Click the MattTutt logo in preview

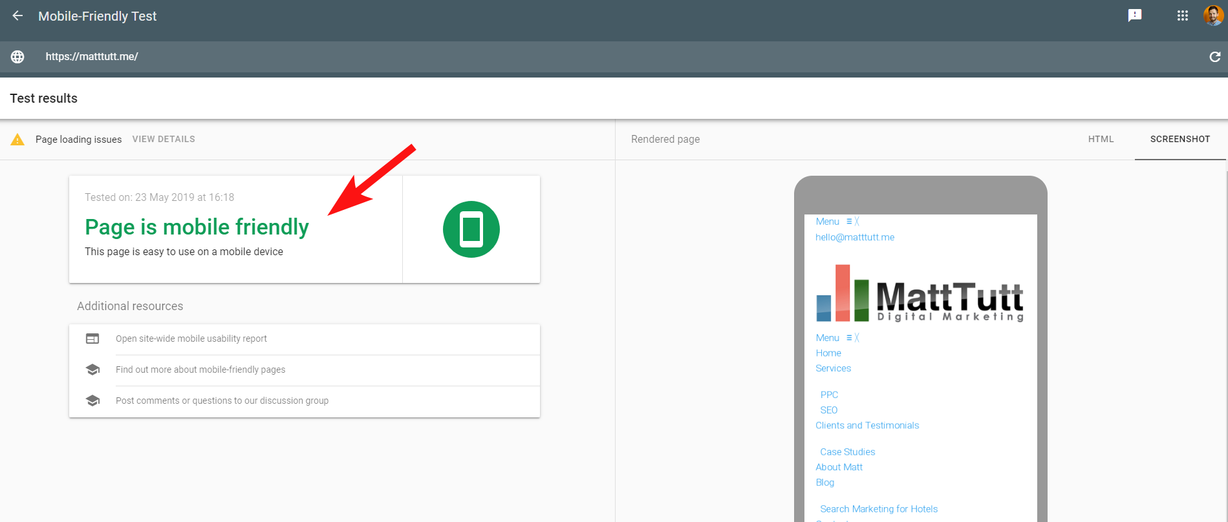[x=920, y=294]
